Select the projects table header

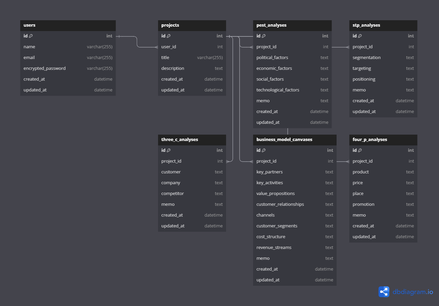click(x=192, y=25)
